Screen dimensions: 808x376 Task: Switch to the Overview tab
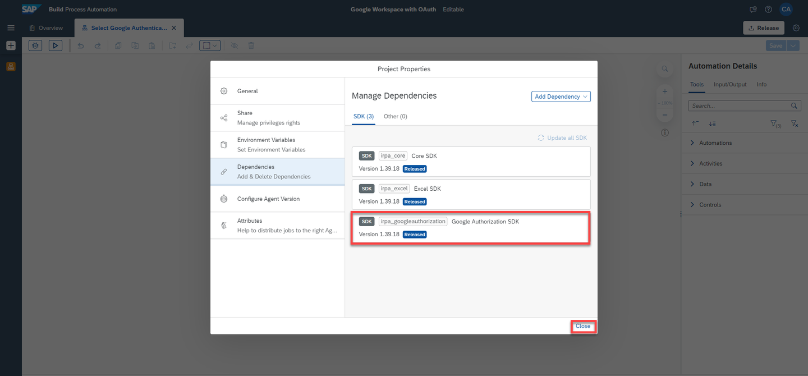(46, 27)
